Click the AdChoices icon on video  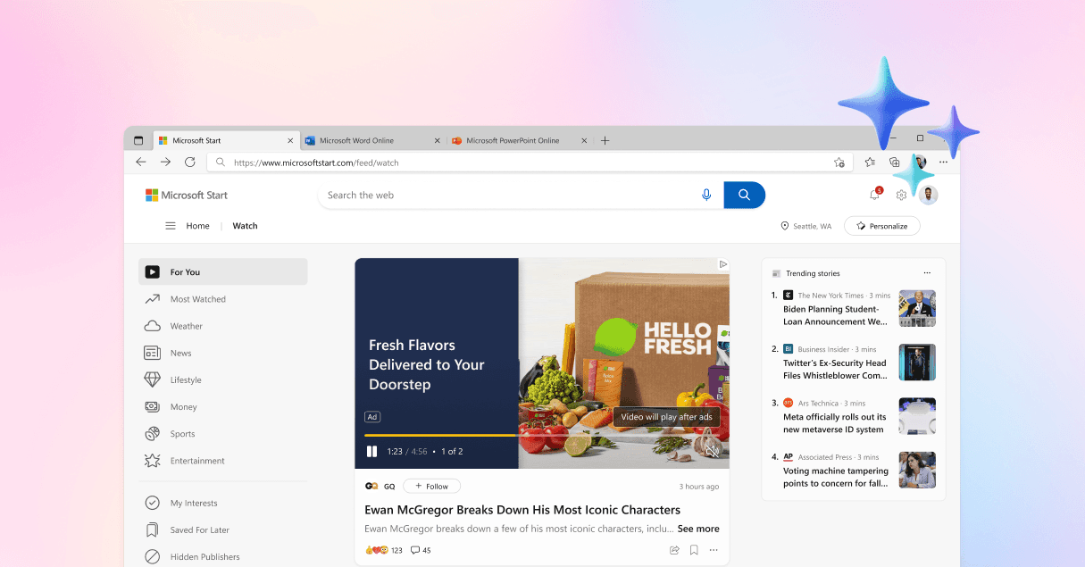(x=723, y=264)
